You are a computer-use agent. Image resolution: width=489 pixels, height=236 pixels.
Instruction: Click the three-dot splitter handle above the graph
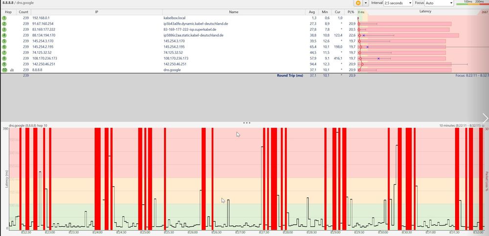point(247,123)
